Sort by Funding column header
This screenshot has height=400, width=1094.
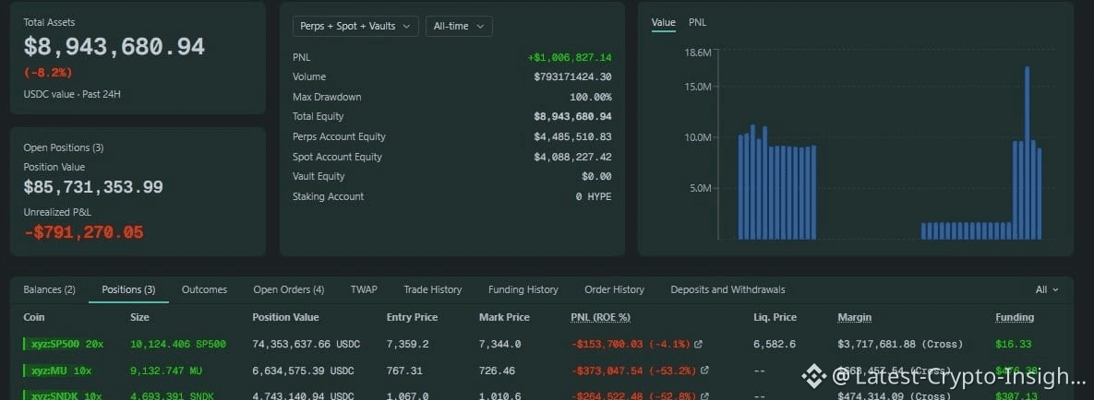coord(1015,317)
